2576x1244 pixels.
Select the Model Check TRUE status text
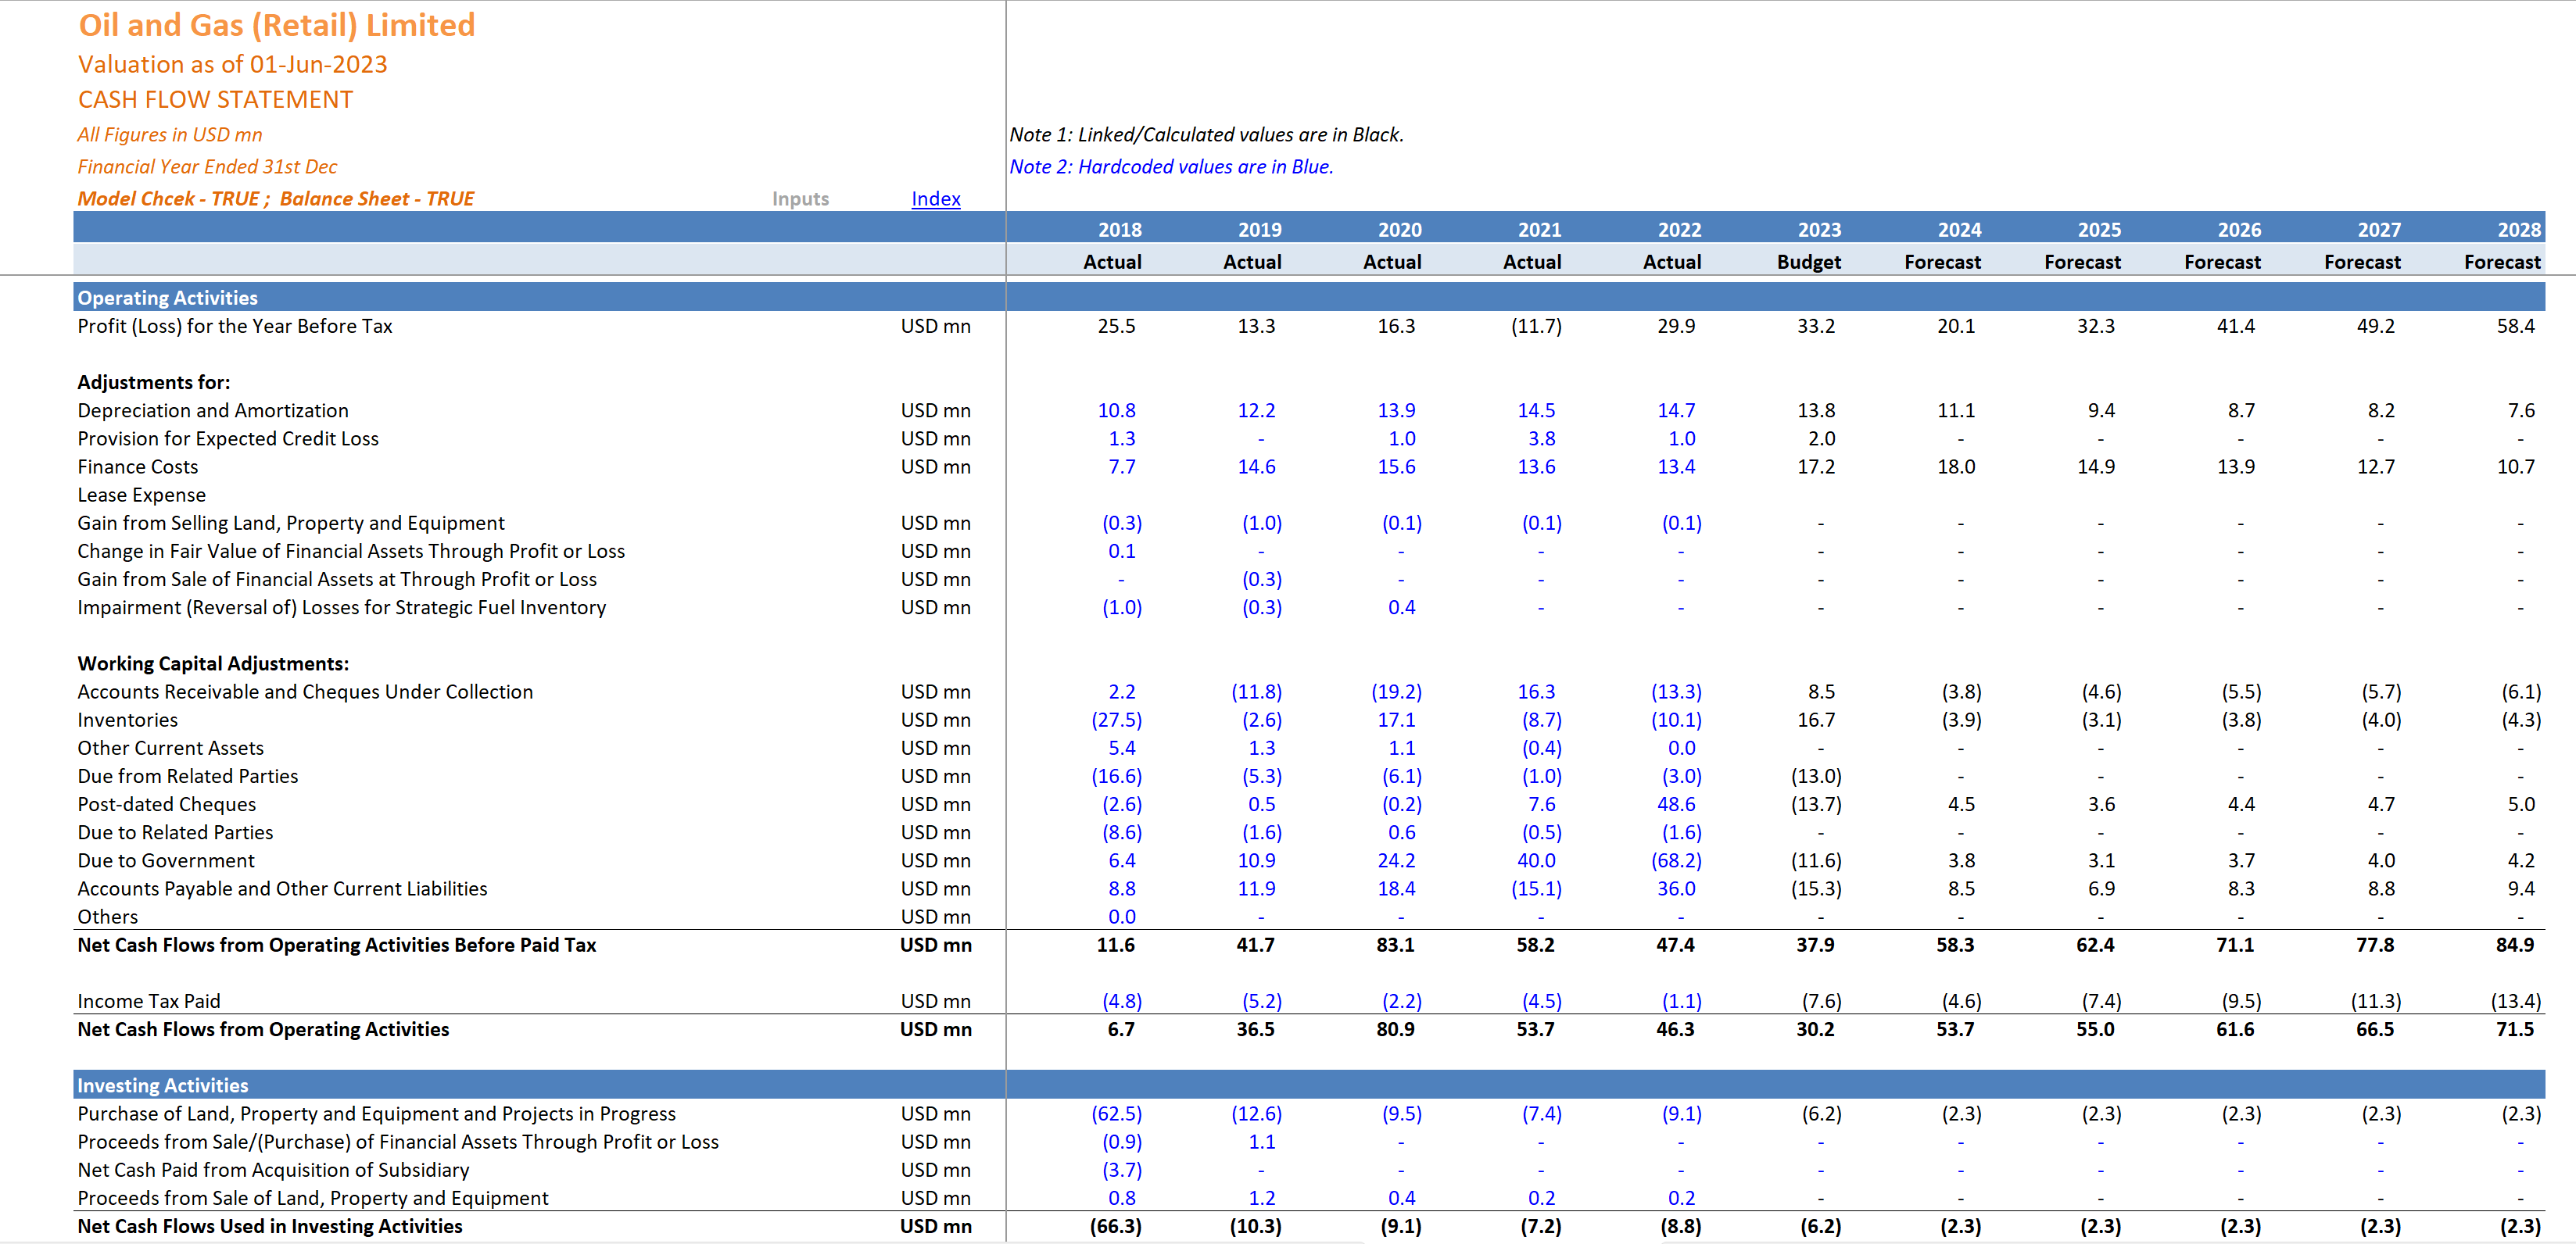[x=275, y=198]
